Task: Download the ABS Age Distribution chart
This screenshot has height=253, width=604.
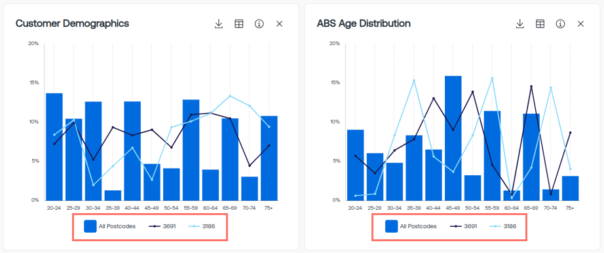Action: click(x=520, y=24)
